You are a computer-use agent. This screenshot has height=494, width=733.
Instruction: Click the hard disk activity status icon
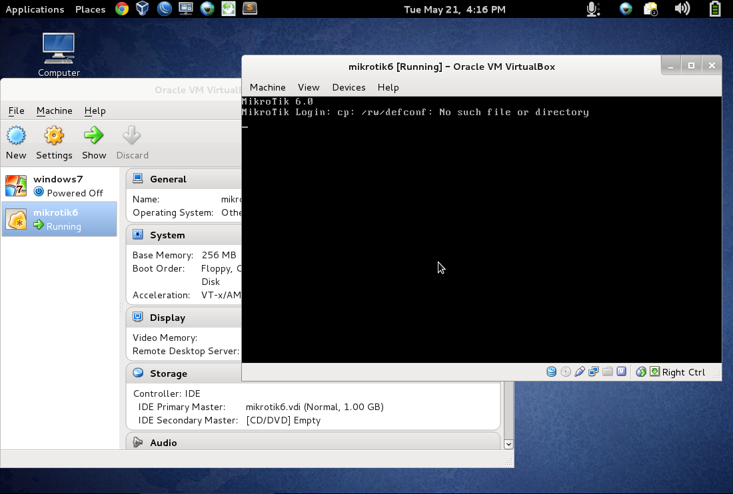click(x=552, y=371)
